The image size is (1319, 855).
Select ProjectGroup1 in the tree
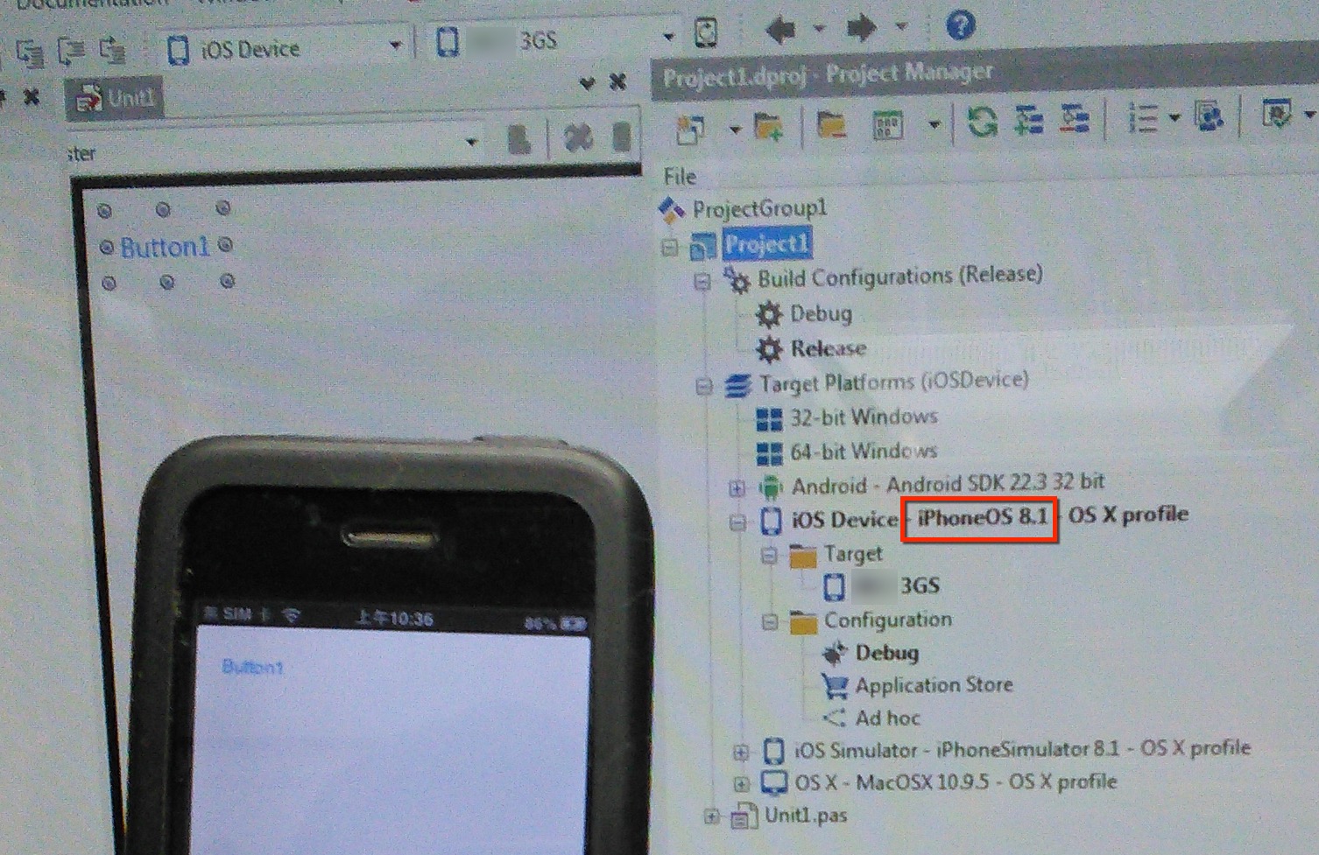(759, 208)
